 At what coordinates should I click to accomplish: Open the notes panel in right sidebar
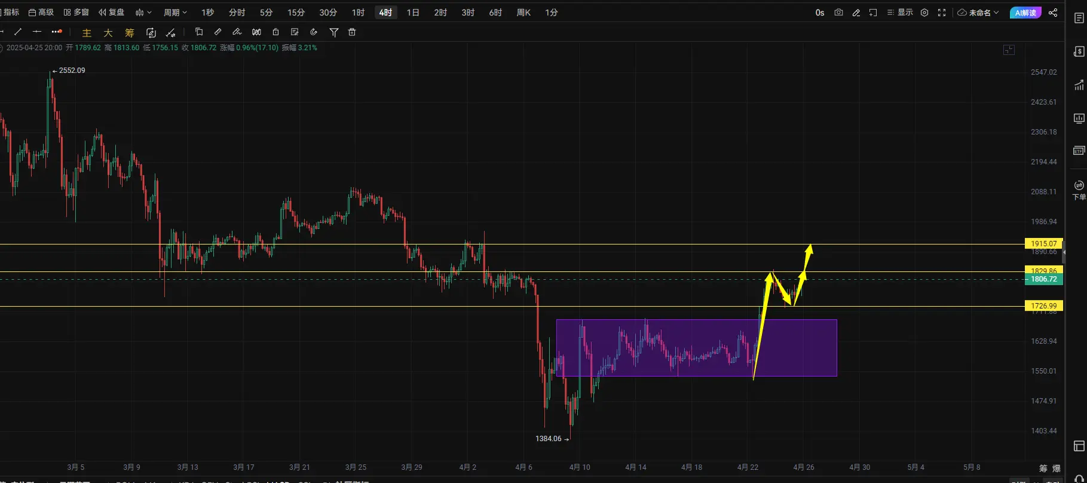(1079, 19)
